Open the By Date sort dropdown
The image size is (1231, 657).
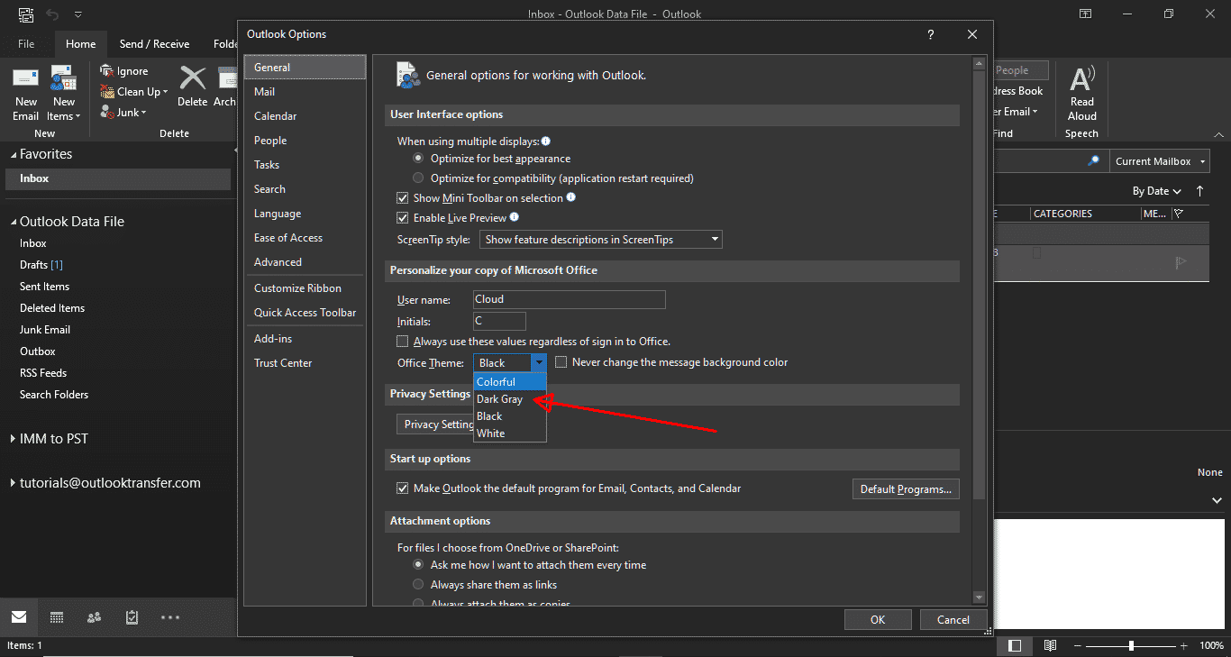point(1157,191)
